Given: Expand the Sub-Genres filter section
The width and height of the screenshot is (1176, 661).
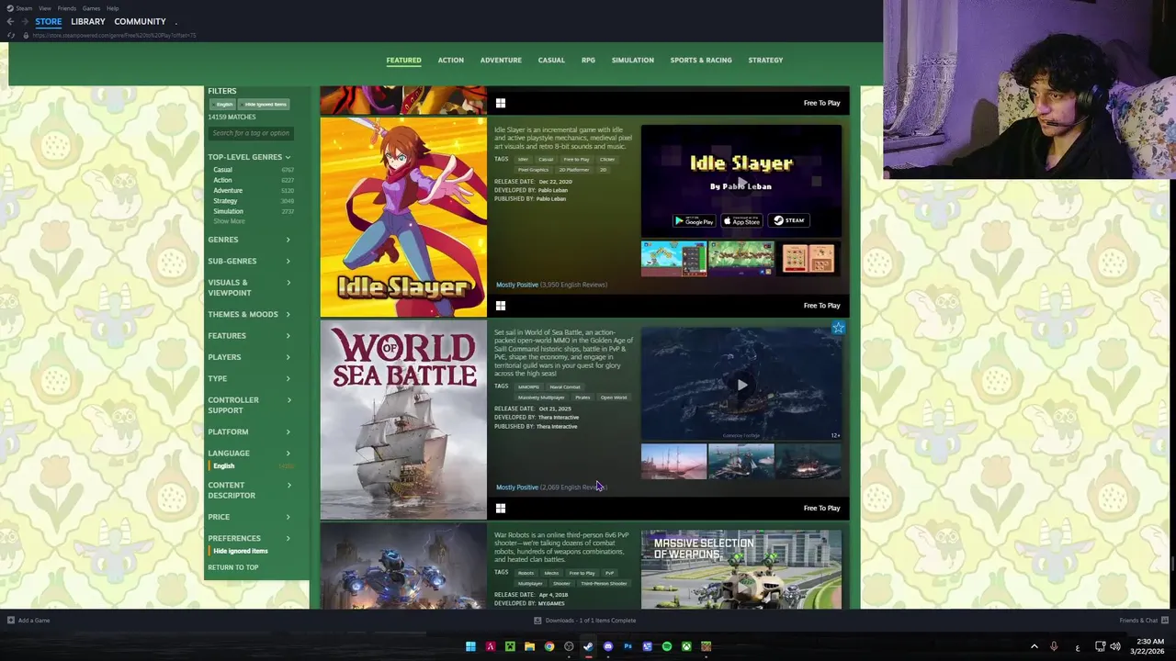Looking at the screenshot, I should click(249, 261).
